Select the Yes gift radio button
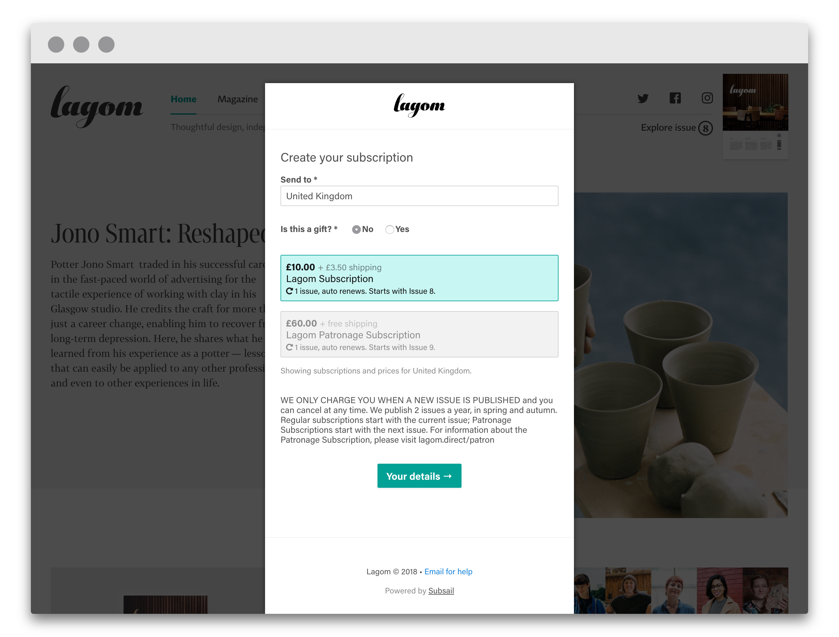This screenshot has width=839, height=637. [x=390, y=230]
